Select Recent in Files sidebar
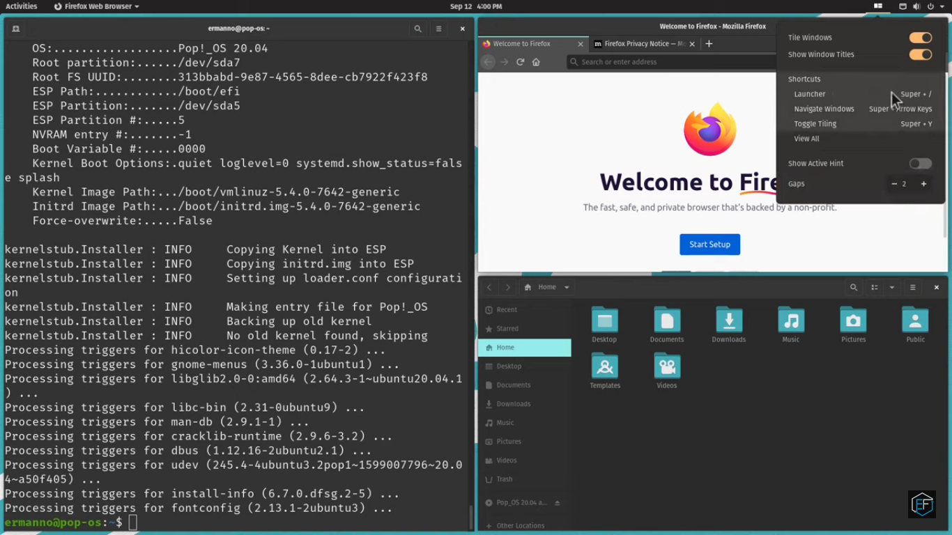 (x=524, y=309)
